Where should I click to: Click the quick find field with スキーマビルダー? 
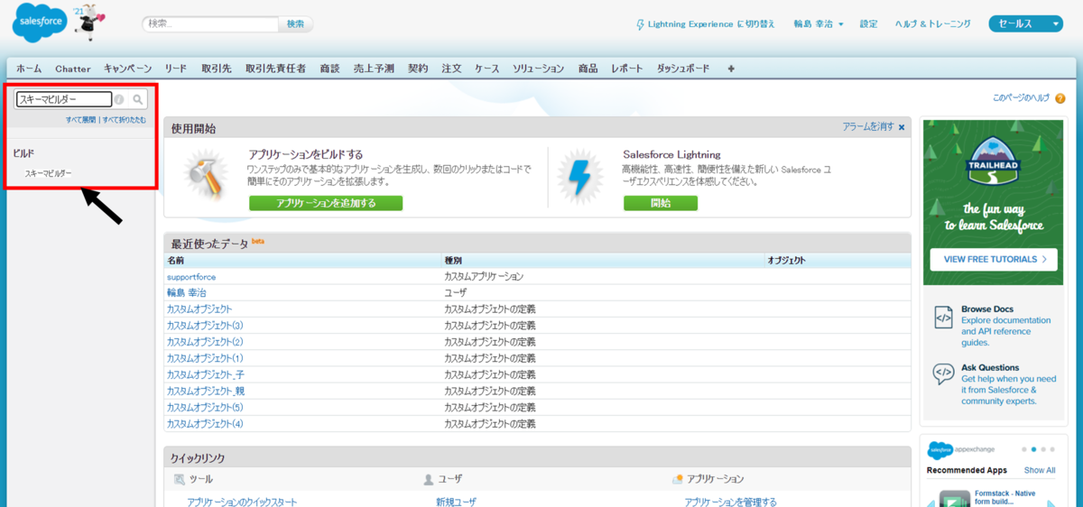click(64, 99)
